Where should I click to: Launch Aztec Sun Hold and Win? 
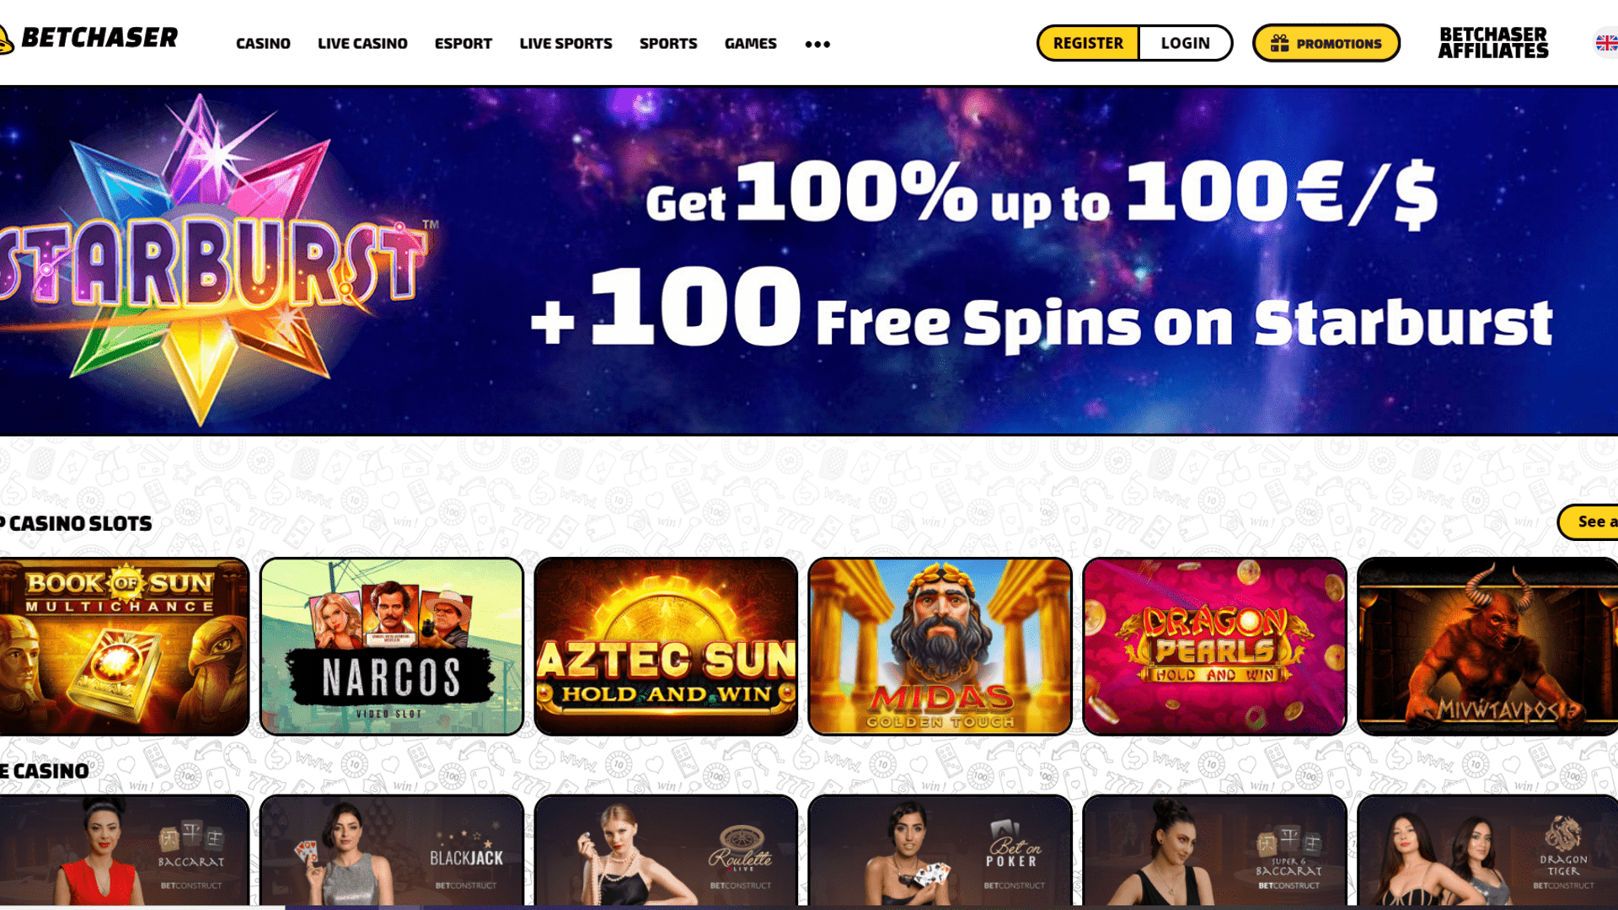click(x=666, y=646)
